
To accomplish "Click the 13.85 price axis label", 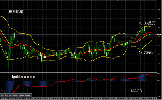I will pyautogui.click(x=159, y=27).
